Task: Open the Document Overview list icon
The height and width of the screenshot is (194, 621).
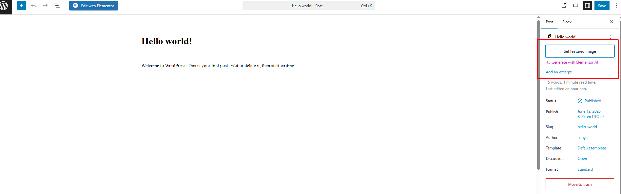Action: tap(57, 6)
